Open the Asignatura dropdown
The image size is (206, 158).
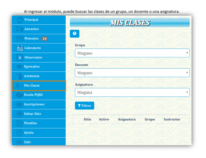click(132, 92)
